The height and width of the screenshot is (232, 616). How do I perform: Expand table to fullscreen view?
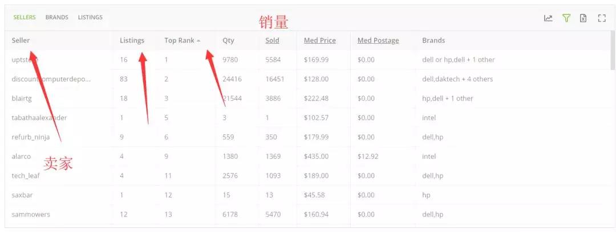[602, 18]
